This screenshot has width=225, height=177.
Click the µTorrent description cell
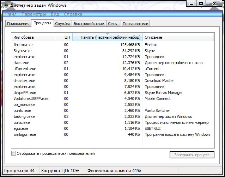[152, 69]
